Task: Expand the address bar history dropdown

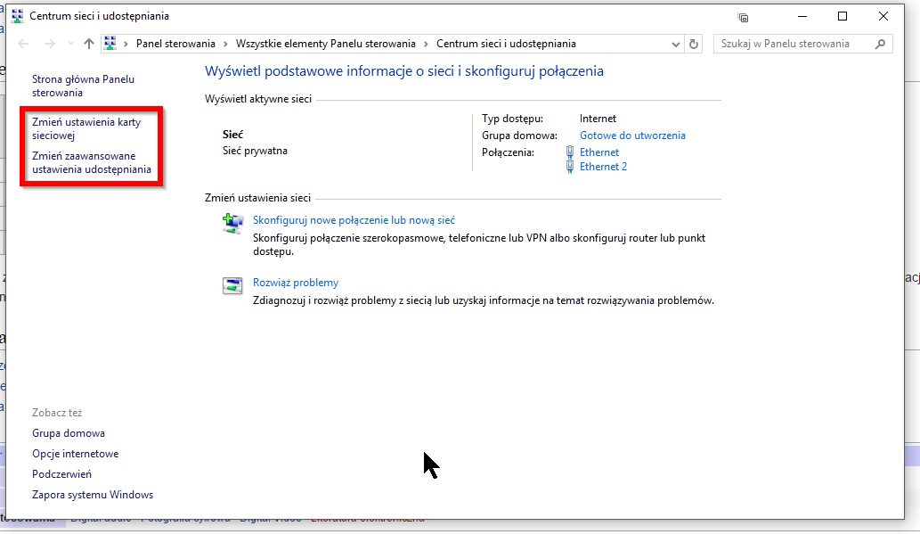Action: (x=675, y=44)
